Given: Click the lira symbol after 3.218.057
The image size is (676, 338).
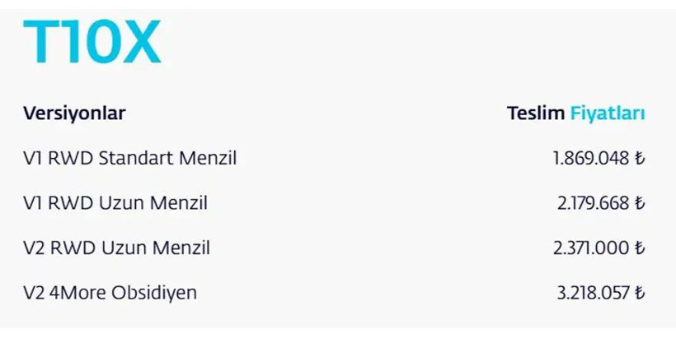Looking at the screenshot, I should 640,292.
